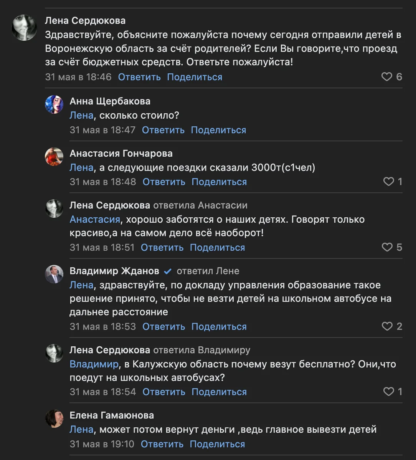Click Анастасия Гончарова's avatar
This screenshot has width=416, height=460.
pos(54,157)
